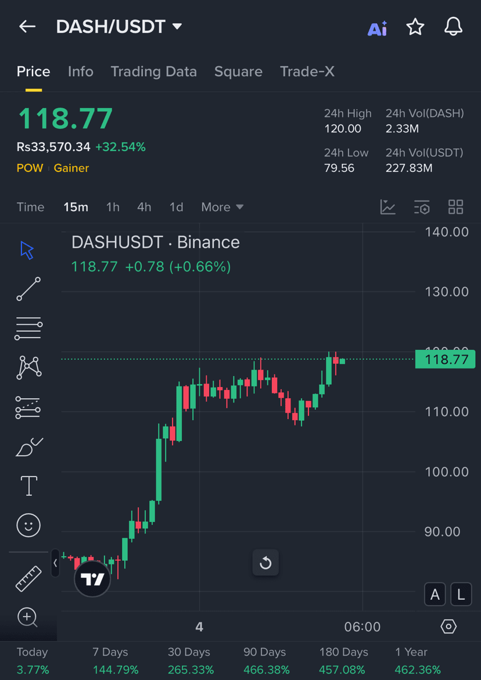Collapse the drawing toolbar with chevron
Screen dimensions: 481x680
(x=55, y=563)
